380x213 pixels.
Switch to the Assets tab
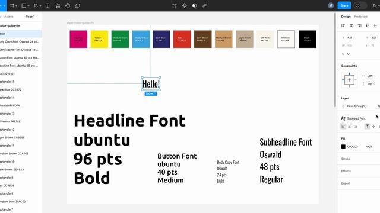coord(9,17)
